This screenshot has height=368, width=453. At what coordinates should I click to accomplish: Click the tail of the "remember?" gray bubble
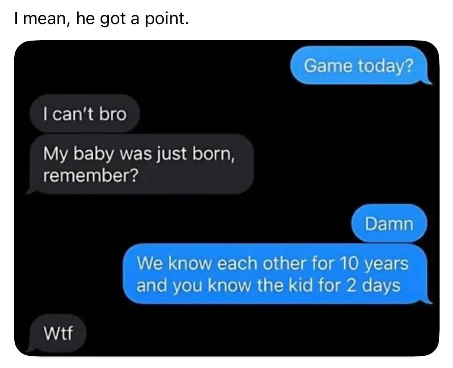coord(31,191)
